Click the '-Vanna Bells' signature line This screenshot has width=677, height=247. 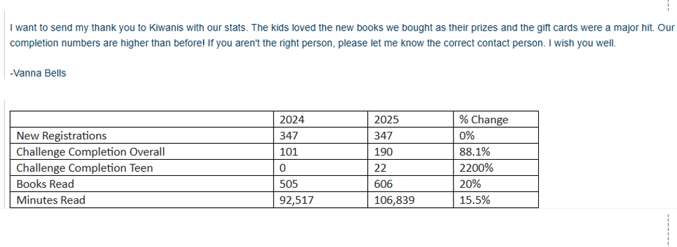click(38, 73)
